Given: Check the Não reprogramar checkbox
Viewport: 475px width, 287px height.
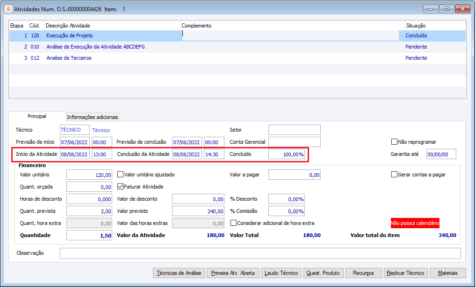Looking at the screenshot, I should click(394, 142).
